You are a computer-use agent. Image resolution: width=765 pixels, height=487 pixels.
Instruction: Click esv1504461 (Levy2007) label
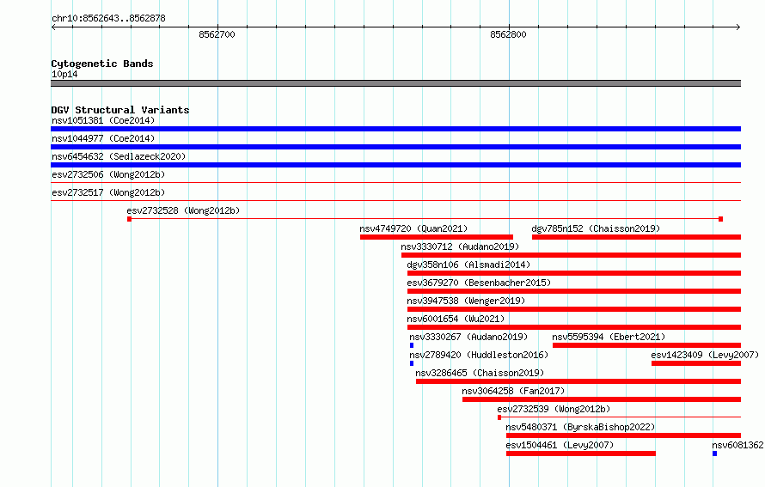click(x=560, y=445)
